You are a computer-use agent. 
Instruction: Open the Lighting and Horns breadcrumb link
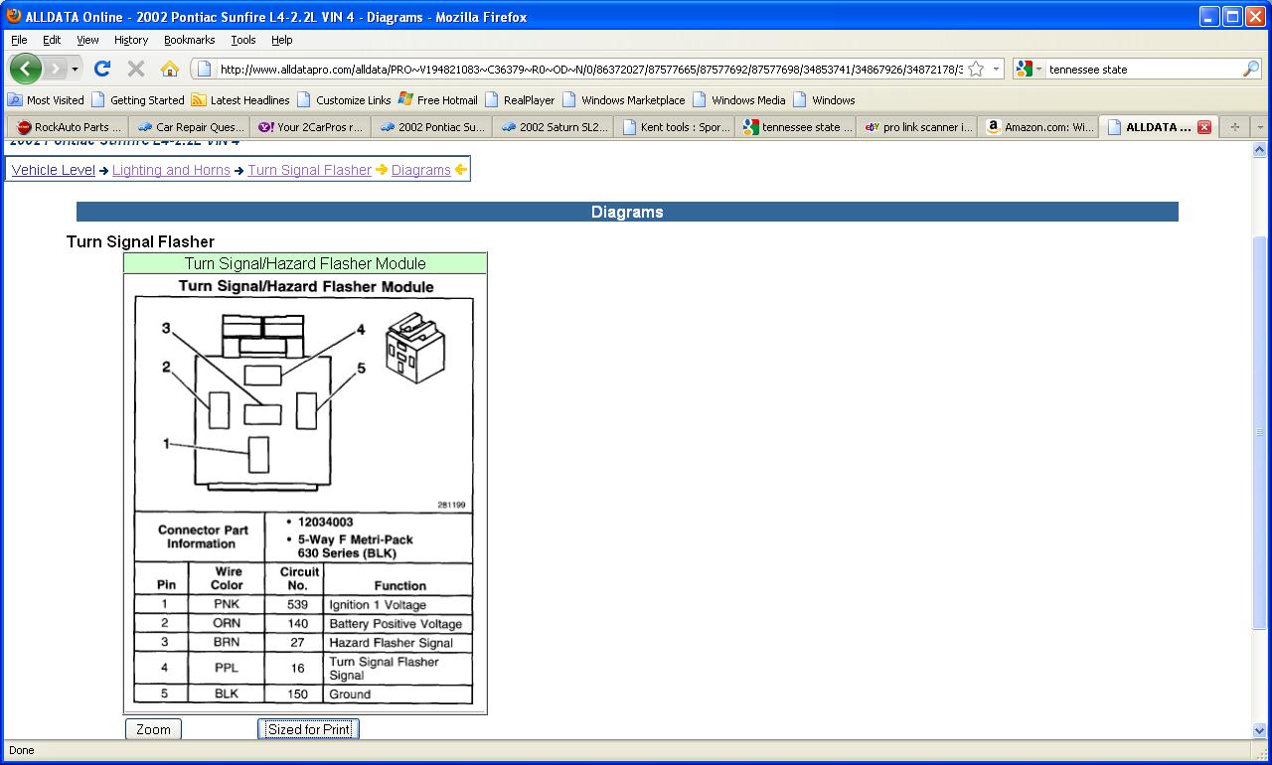pyautogui.click(x=171, y=170)
